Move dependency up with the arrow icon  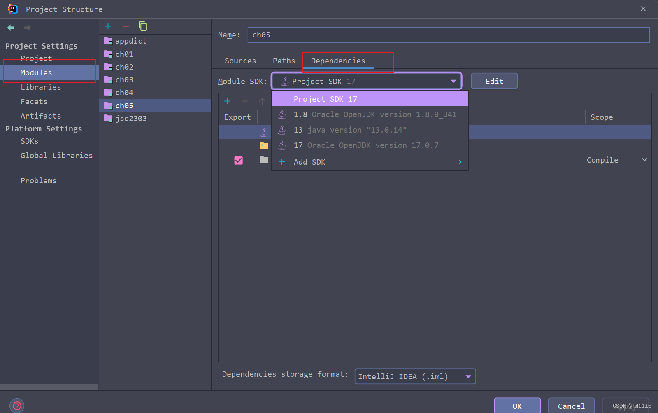262,101
